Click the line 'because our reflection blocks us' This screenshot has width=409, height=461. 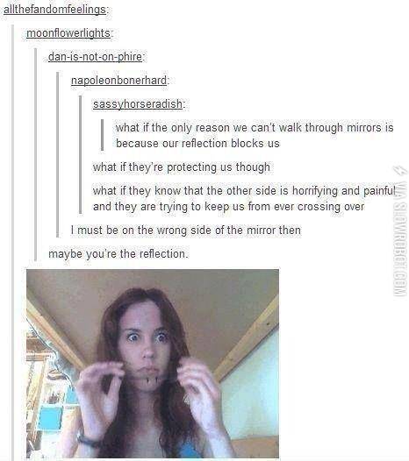tap(197, 144)
